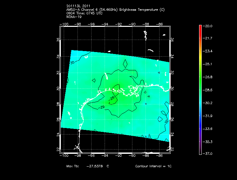Click the 22 latitude label on right axis
The height and width of the screenshot is (180, 237).
point(172,149)
